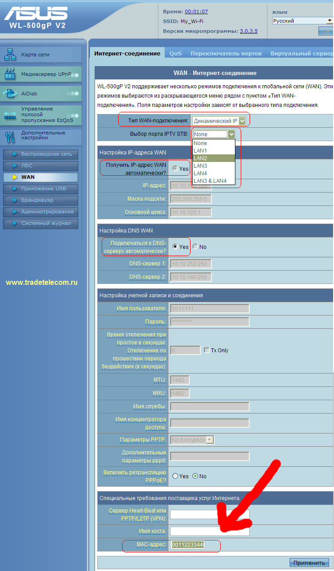Switch to Виртуальный сервер tab

301,53
